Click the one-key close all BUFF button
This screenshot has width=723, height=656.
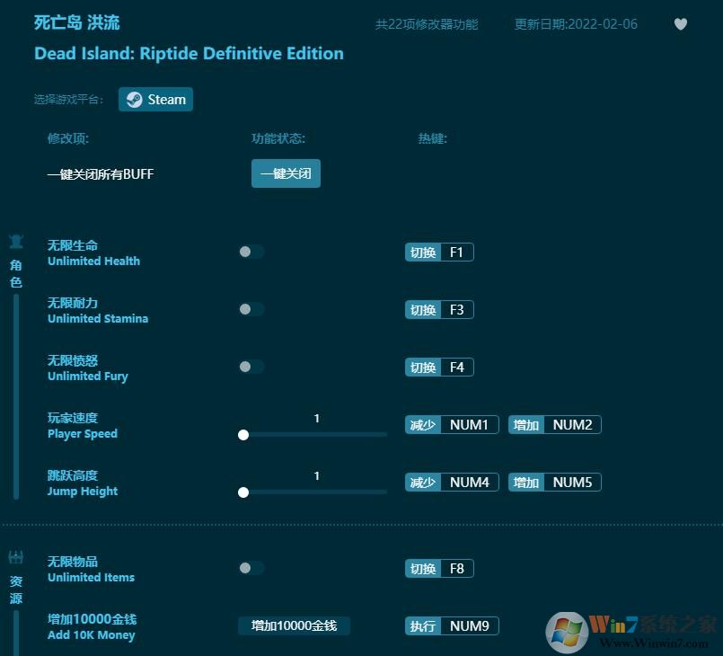[286, 173]
